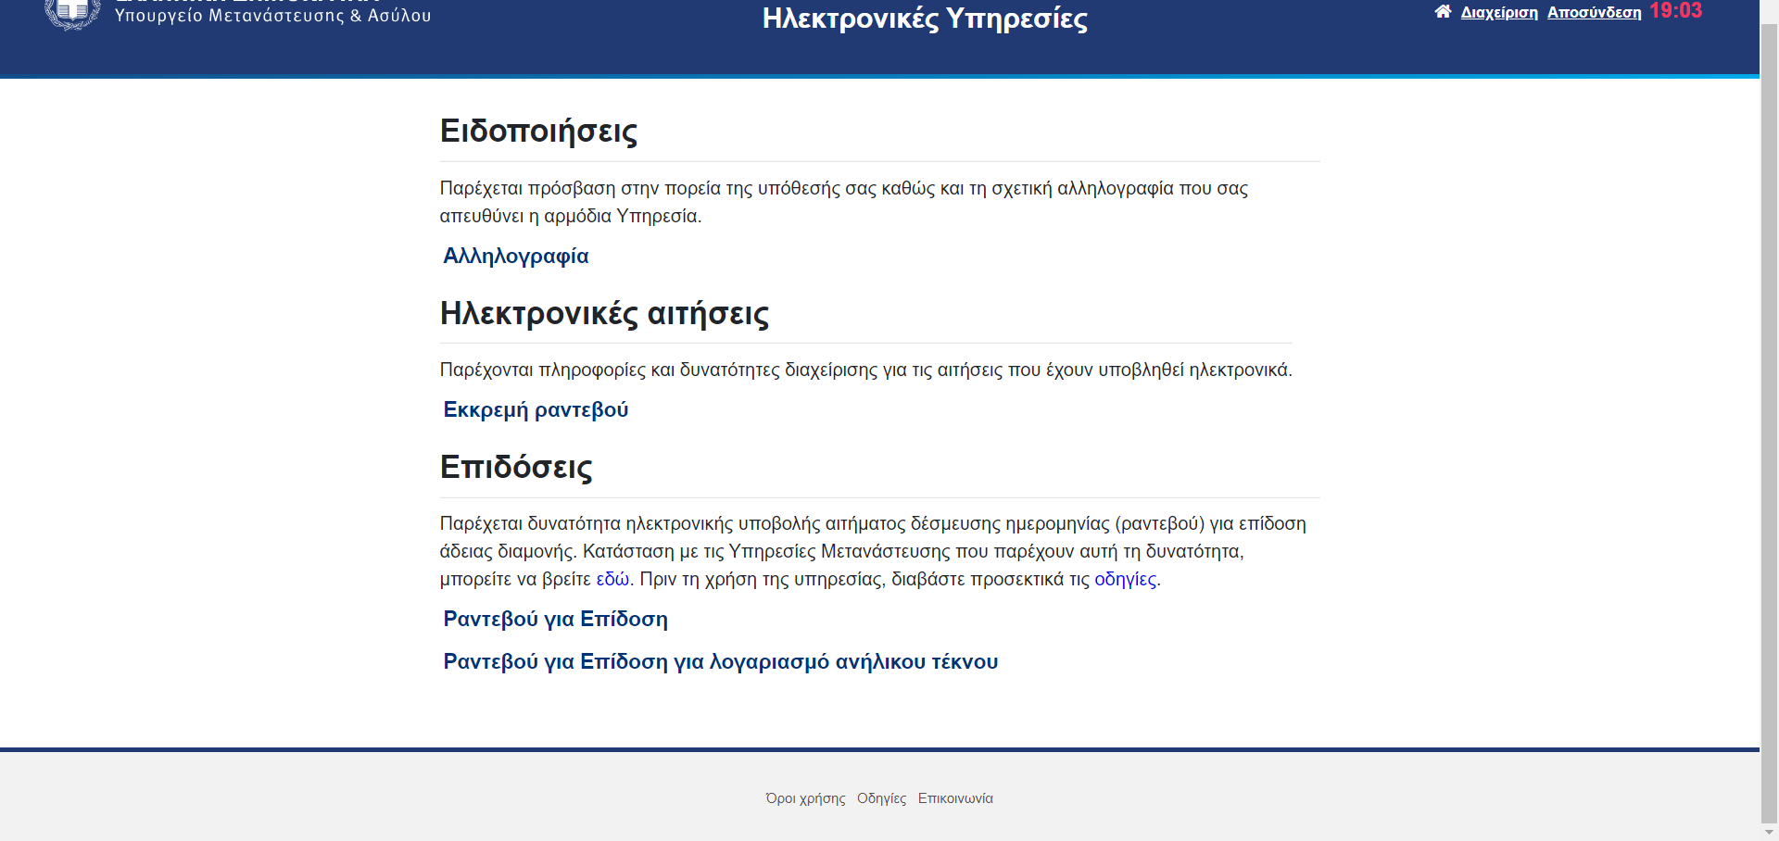
Task: Log out via Αποσύνδεση link
Action: point(1594,12)
